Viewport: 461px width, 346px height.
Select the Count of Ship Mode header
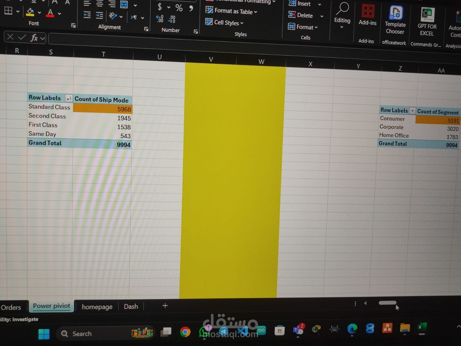pos(103,100)
